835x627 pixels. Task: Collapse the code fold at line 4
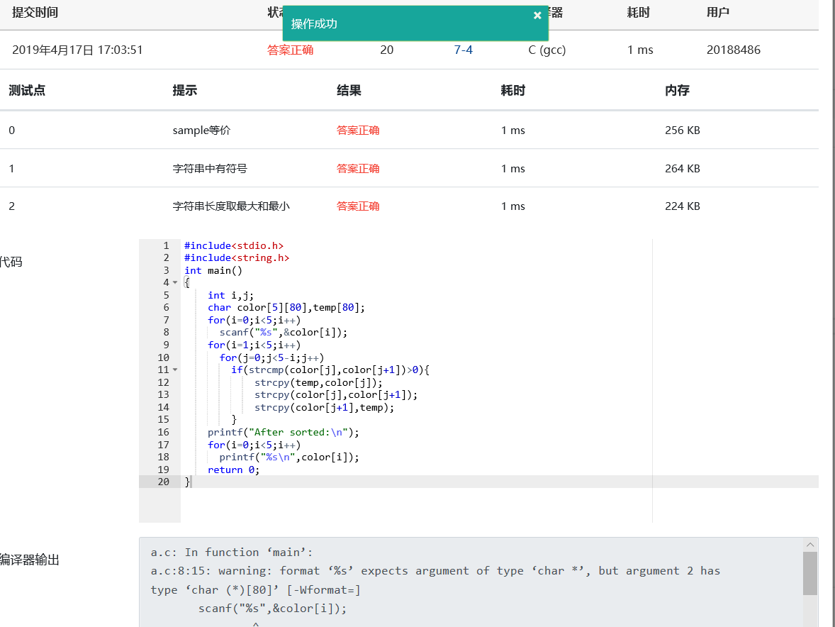175,283
